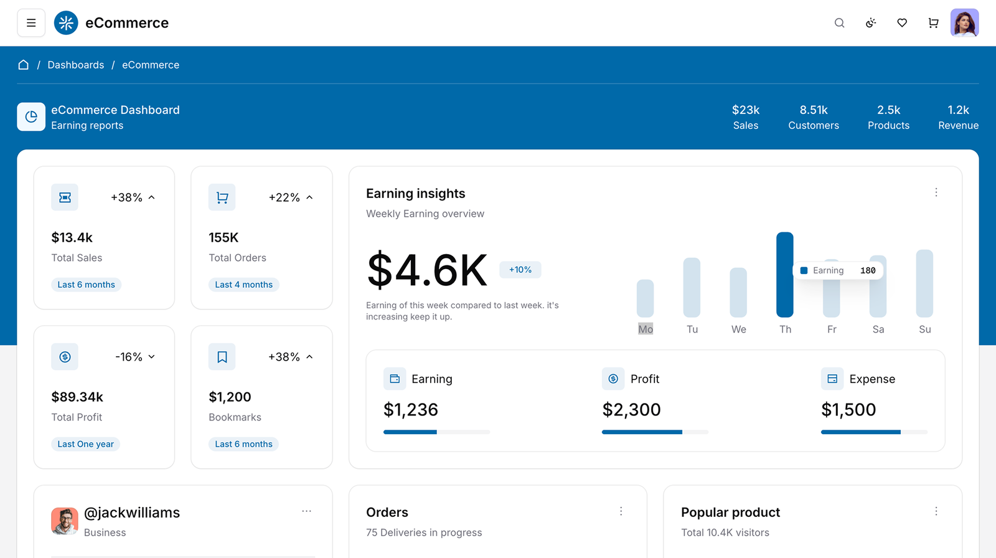This screenshot has width=996, height=558.
Task: Open the user profile avatar
Action: [964, 23]
